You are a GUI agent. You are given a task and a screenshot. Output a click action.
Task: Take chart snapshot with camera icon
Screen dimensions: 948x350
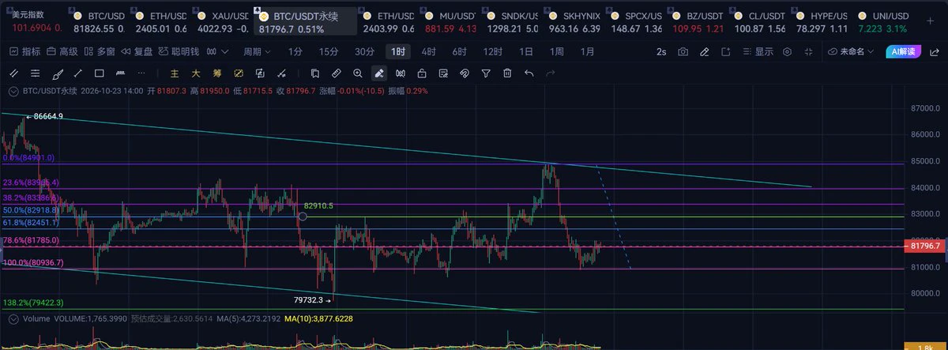pos(683,51)
